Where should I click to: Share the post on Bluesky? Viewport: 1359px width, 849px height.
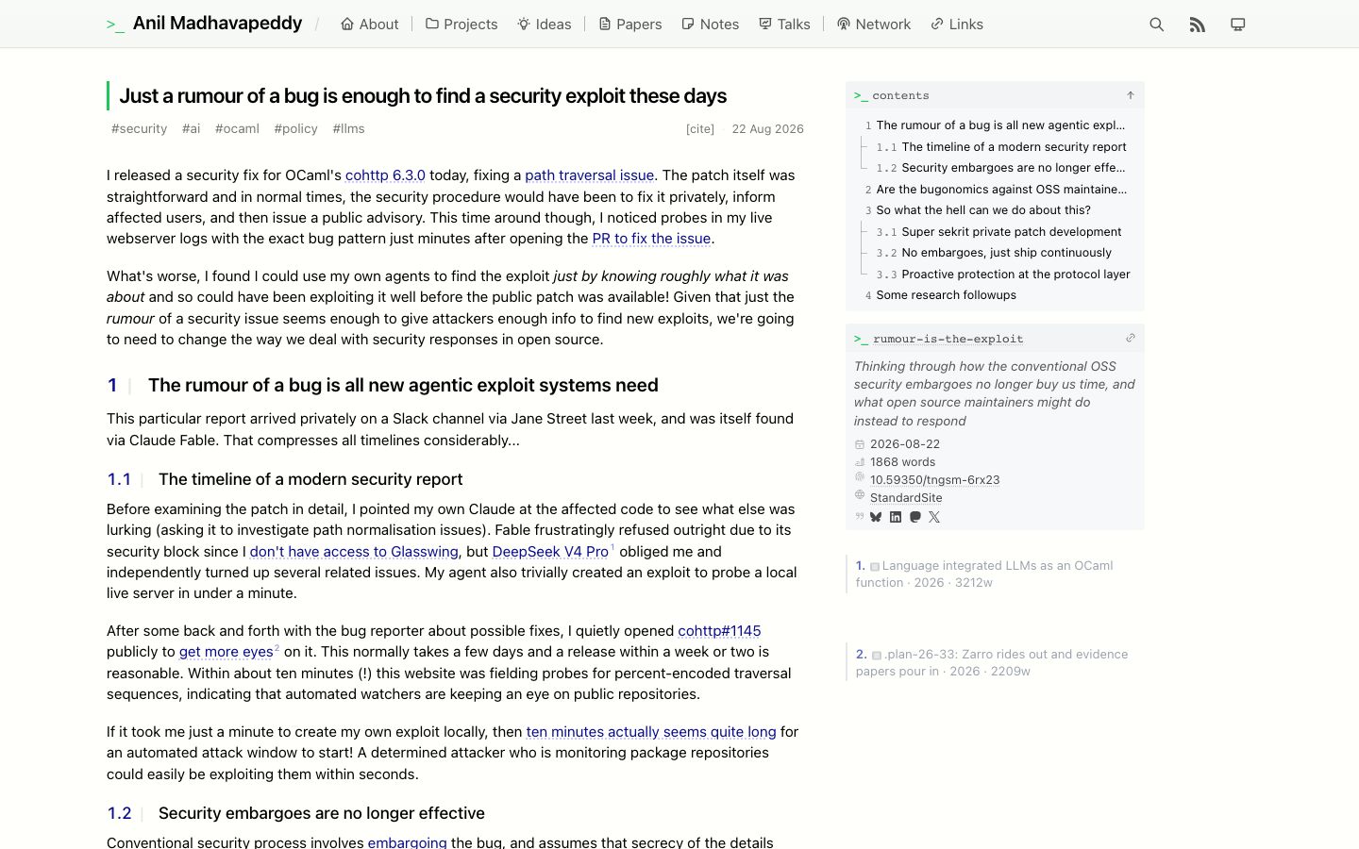[876, 517]
